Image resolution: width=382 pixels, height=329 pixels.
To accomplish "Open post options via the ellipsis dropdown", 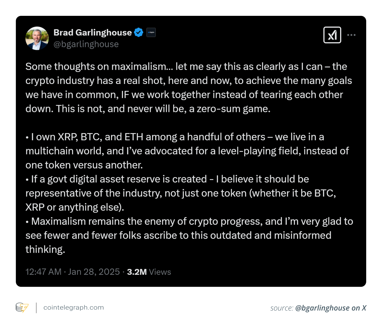I will (351, 35).
